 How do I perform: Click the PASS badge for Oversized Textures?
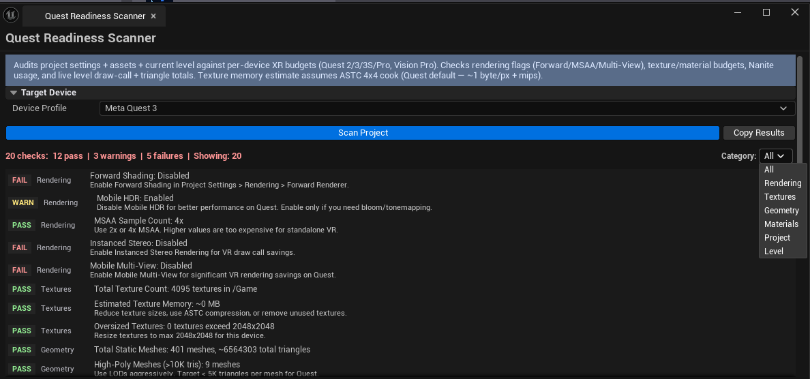22,331
